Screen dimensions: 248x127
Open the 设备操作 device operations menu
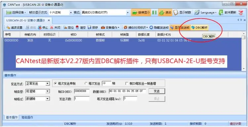(110, 28)
